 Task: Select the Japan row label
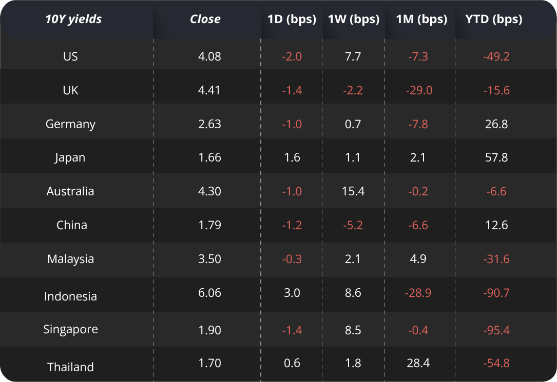coord(70,158)
